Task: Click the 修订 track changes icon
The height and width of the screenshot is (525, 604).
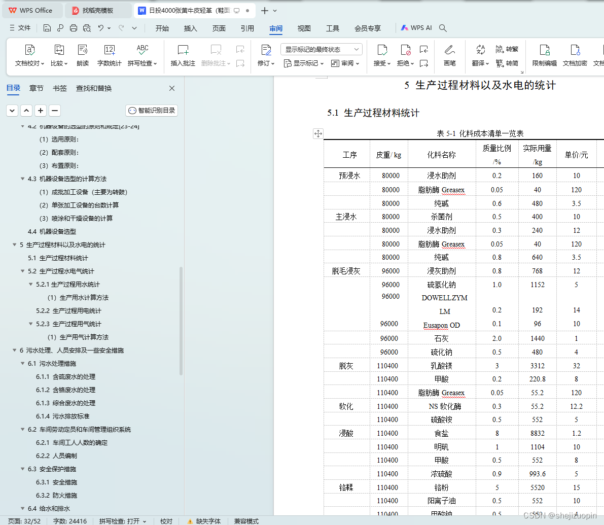Action: 266,50
